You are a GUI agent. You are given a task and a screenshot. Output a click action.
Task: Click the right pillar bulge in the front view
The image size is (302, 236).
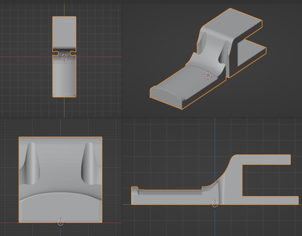(x=89, y=163)
